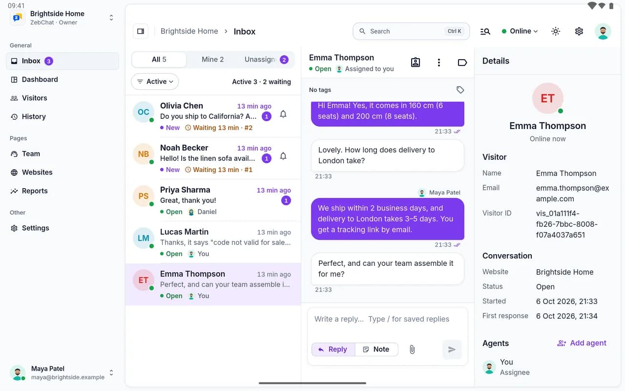Open Priya Sharma's conversation

[x=213, y=200]
